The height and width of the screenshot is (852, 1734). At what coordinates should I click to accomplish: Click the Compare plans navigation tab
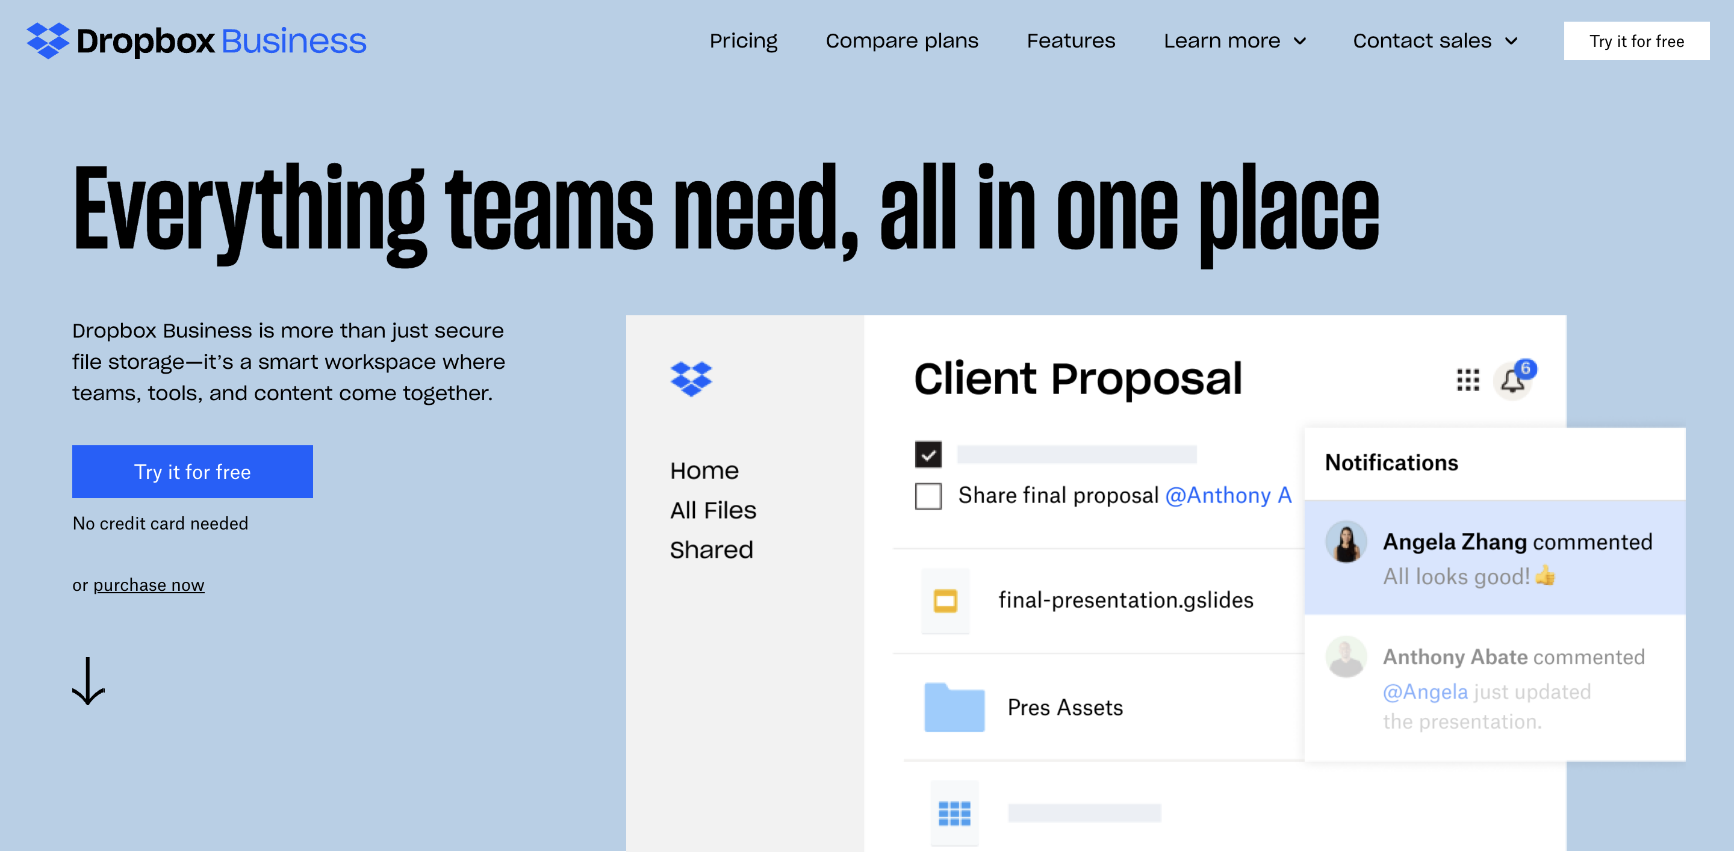click(901, 42)
